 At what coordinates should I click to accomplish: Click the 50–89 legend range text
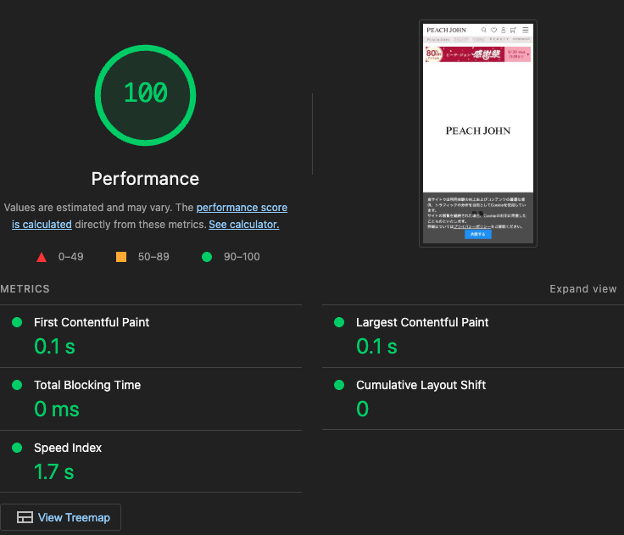pyautogui.click(x=153, y=257)
